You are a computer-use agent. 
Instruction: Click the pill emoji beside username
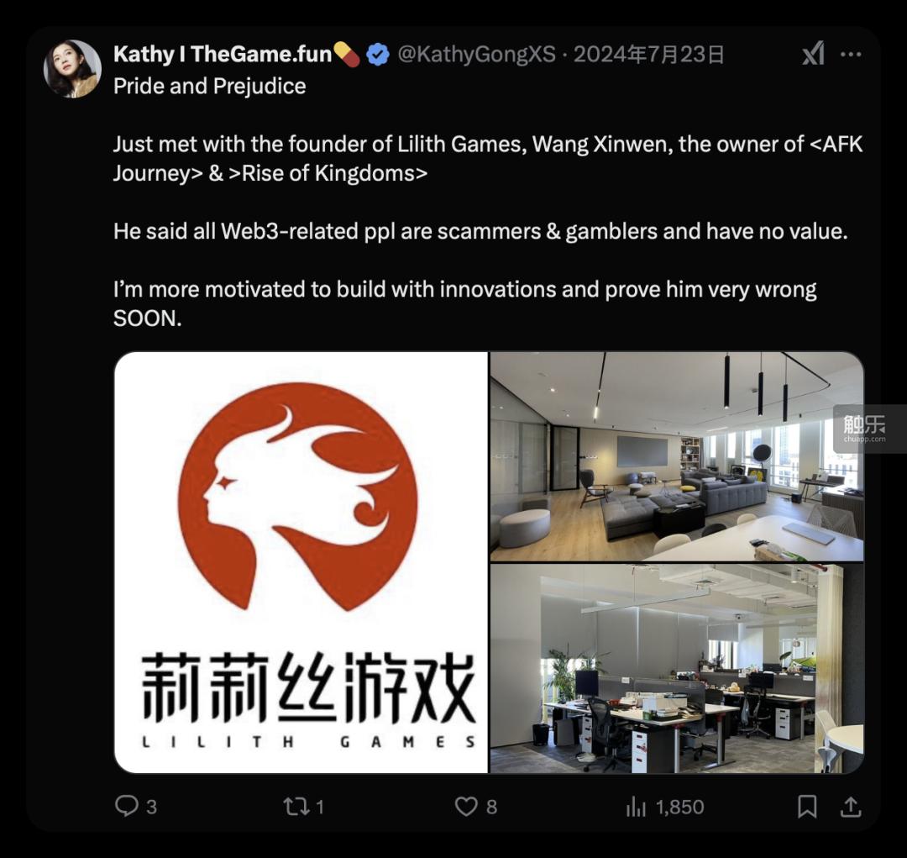pyautogui.click(x=347, y=55)
